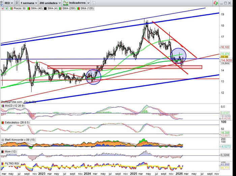Image resolution: width=236 pixels, height=176 pixels.
Task: Click the Estocástico indicator color icon
Action: pyautogui.click(x=3, y=122)
